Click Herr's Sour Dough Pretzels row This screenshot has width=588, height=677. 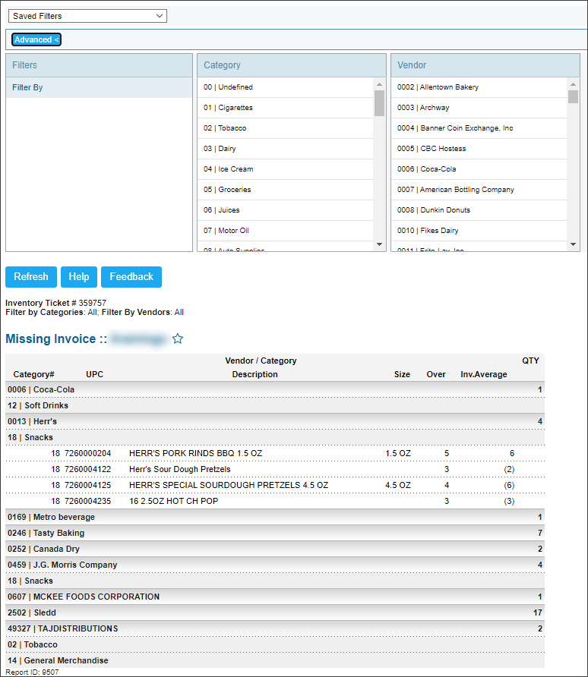(x=275, y=469)
